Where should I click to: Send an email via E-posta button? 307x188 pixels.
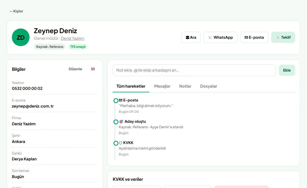click(254, 37)
